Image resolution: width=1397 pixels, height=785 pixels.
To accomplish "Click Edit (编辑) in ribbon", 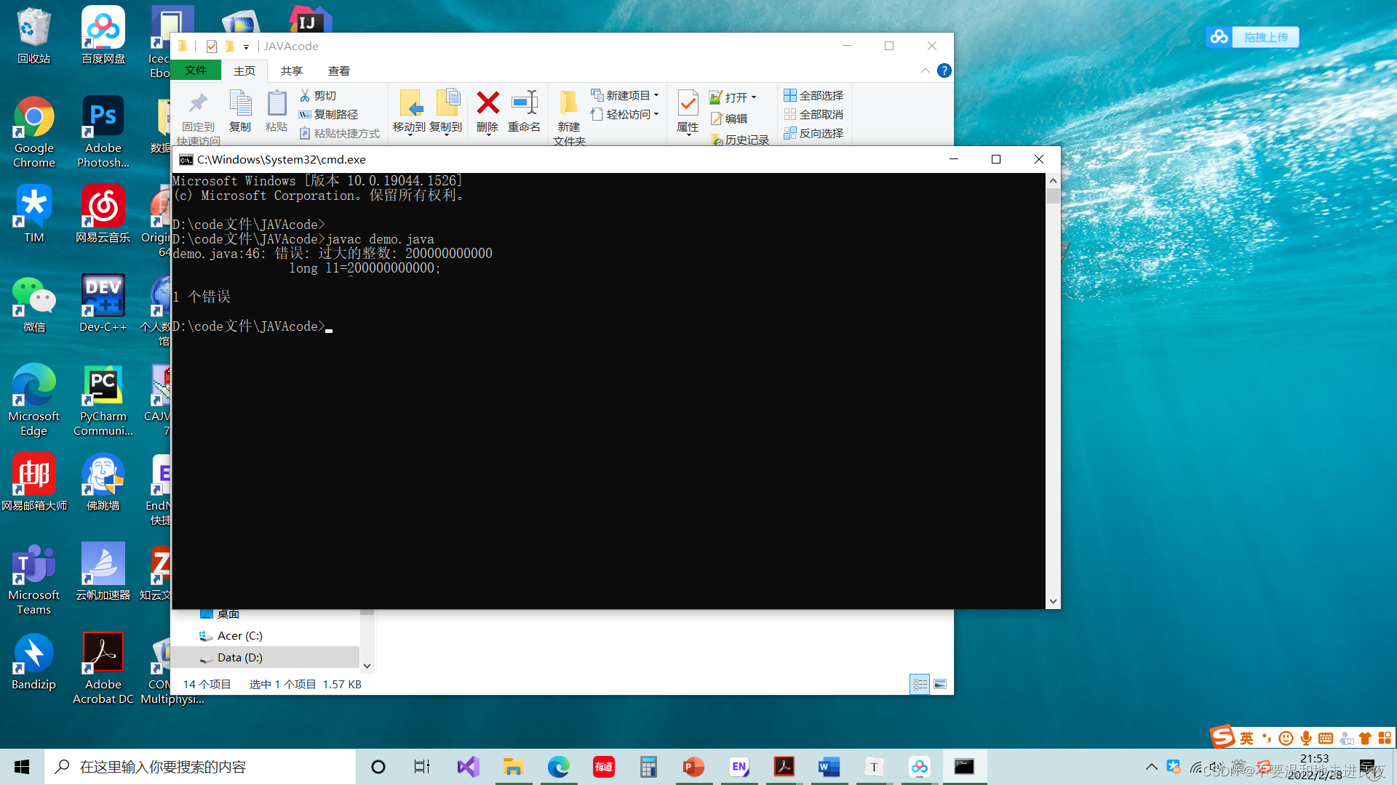I will (x=729, y=118).
